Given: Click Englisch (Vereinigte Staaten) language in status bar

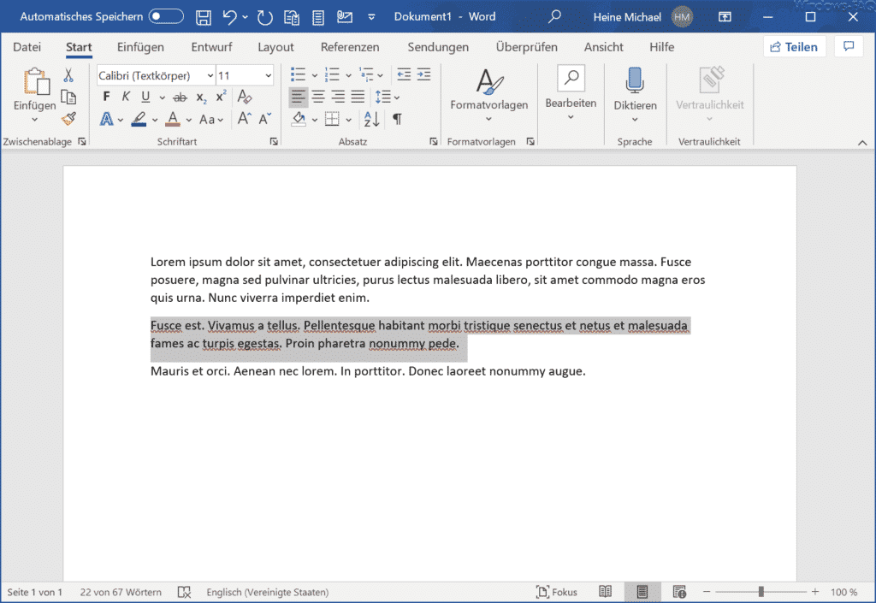Looking at the screenshot, I should point(267,592).
